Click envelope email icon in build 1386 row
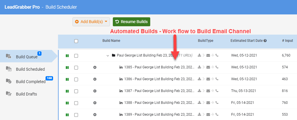Screen dimensions: 297x120 (x=208, y=79)
